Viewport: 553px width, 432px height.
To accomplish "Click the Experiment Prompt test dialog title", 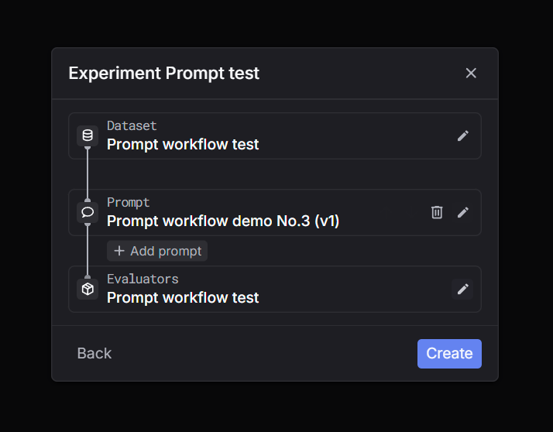I will coord(164,74).
